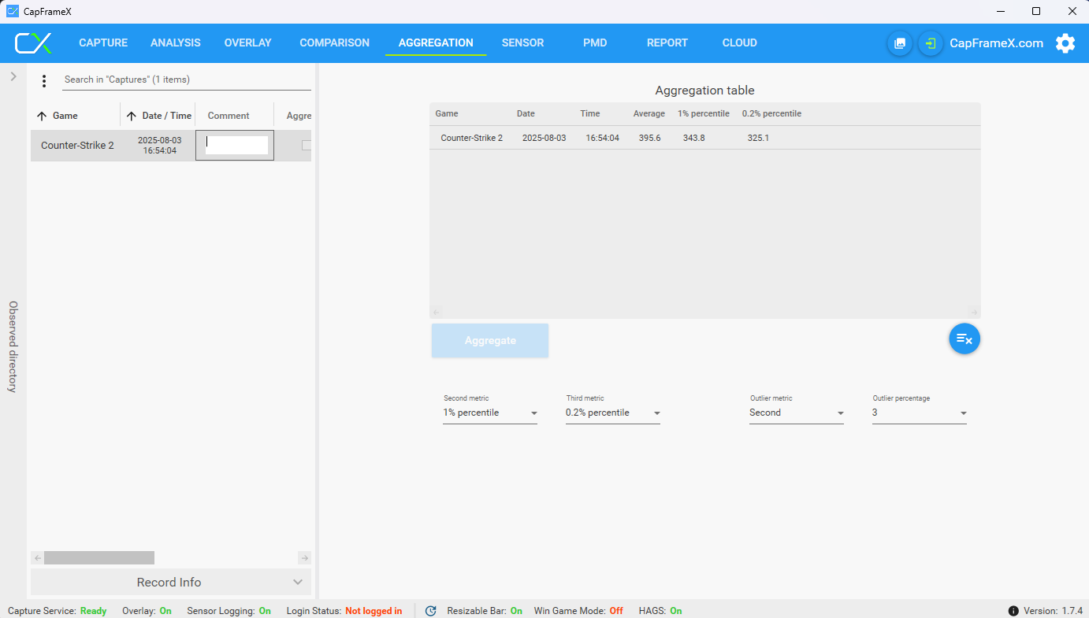Viewport: 1089px width, 618px height.
Task: Click aggregation table scroll right arrow
Action: [x=974, y=313]
